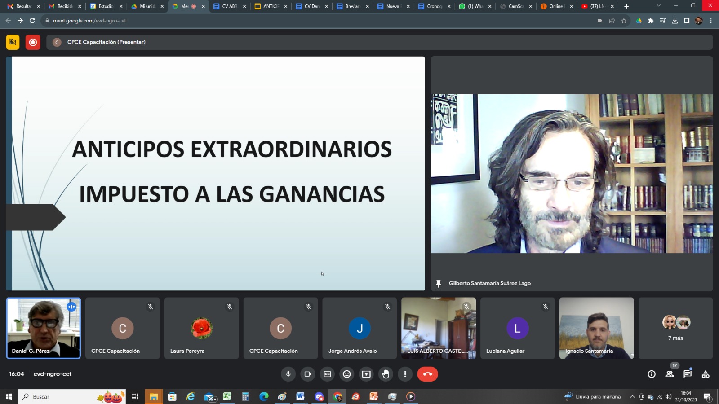Screen dimensions: 719x404
Task: Open the activities shapes icon
Action: [706, 374]
